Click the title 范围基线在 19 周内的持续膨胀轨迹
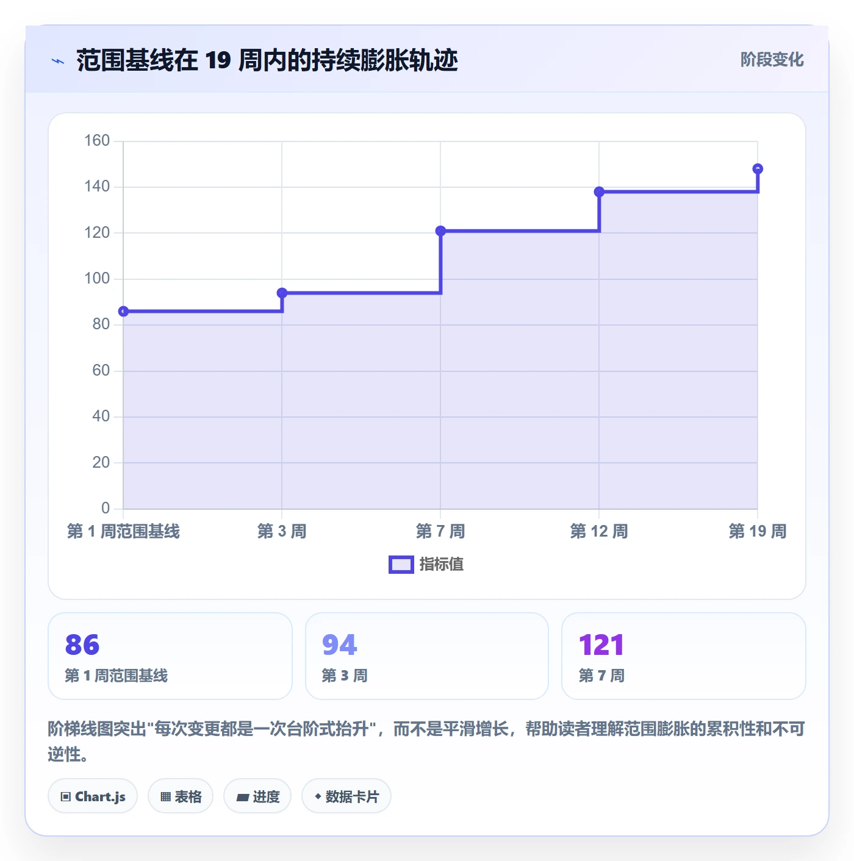The height and width of the screenshot is (861, 854). coord(267,61)
